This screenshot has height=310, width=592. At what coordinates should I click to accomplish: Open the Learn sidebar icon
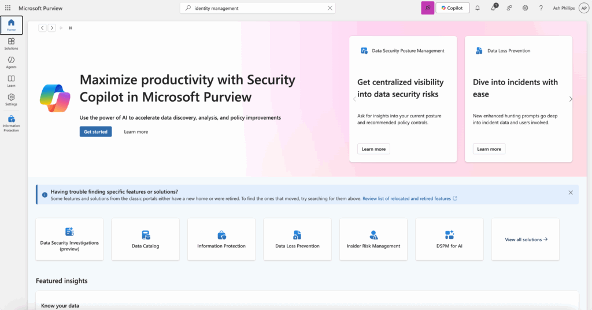point(12,81)
